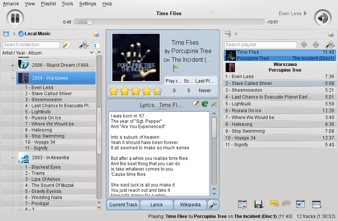Select Russia On Ice in the playlist
The image size is (338, 221).
click(x=280, y=111)
